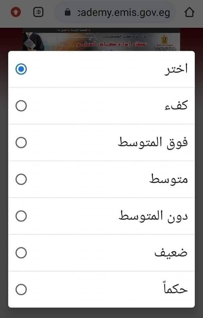Pick the حكماً option label
The height and width of the screenshot is (318, 203).
click(x=176, y=290)
